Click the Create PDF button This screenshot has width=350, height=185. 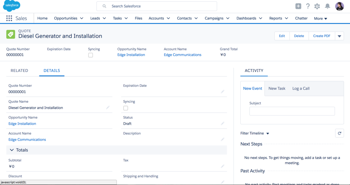pyautogui.click(x=322, y=36)
